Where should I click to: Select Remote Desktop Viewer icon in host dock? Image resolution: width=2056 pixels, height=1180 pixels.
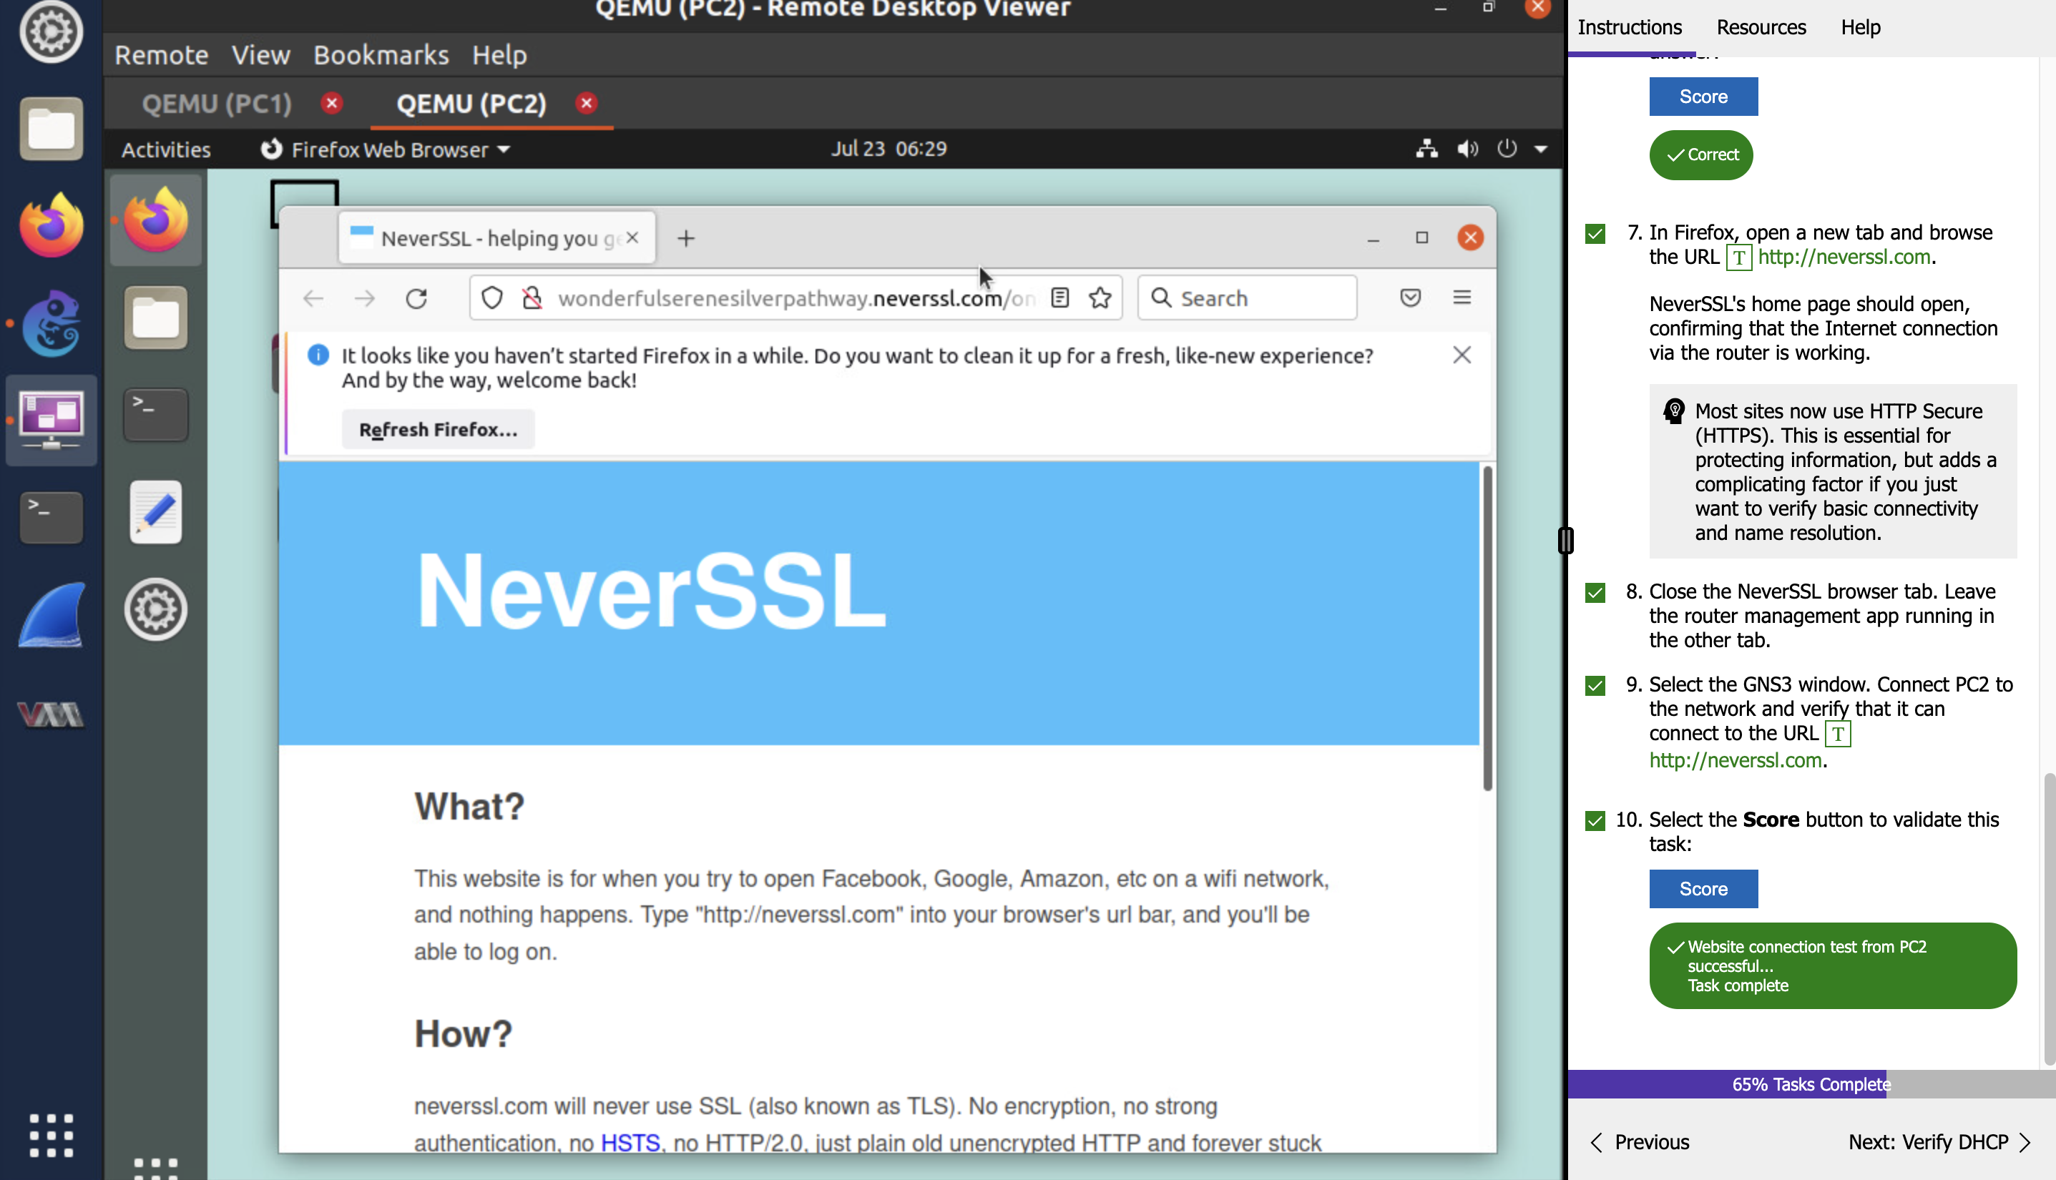click(x=51, y=420)
